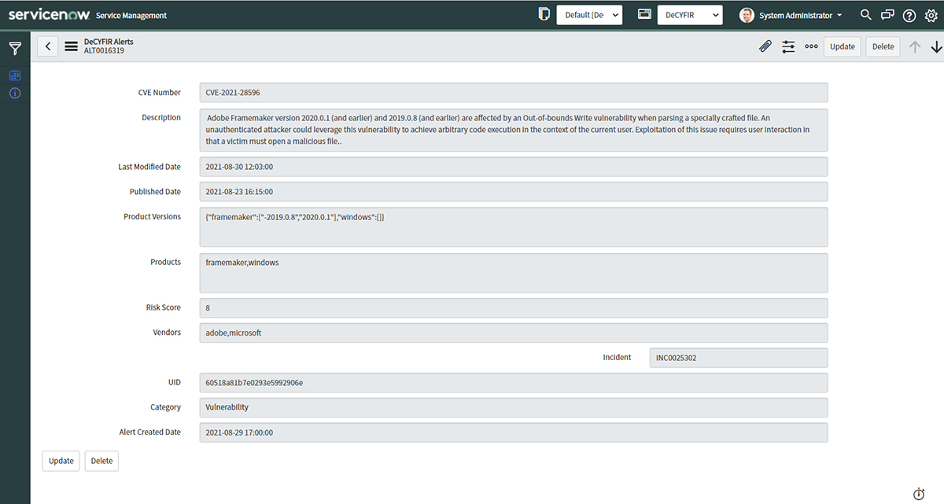
Task: Click the Service Management header text
Action: click(x=131, y=16)
